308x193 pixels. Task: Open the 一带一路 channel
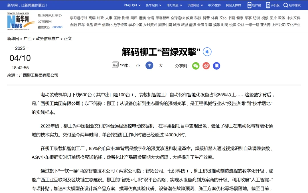click(252, 25)
